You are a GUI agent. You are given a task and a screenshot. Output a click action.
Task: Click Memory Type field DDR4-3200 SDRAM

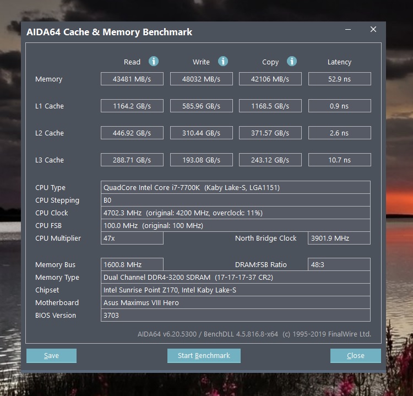(x=236, y=277)
